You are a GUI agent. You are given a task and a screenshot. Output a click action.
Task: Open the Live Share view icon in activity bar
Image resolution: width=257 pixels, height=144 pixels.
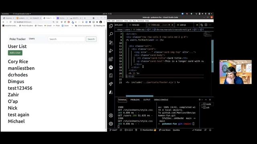coord(111,84)
